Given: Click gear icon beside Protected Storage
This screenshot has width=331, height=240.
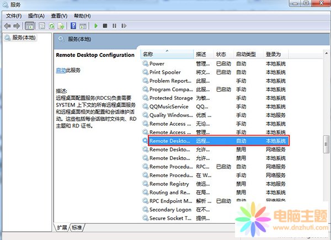Looking at the screenshot, I should 146,98.
